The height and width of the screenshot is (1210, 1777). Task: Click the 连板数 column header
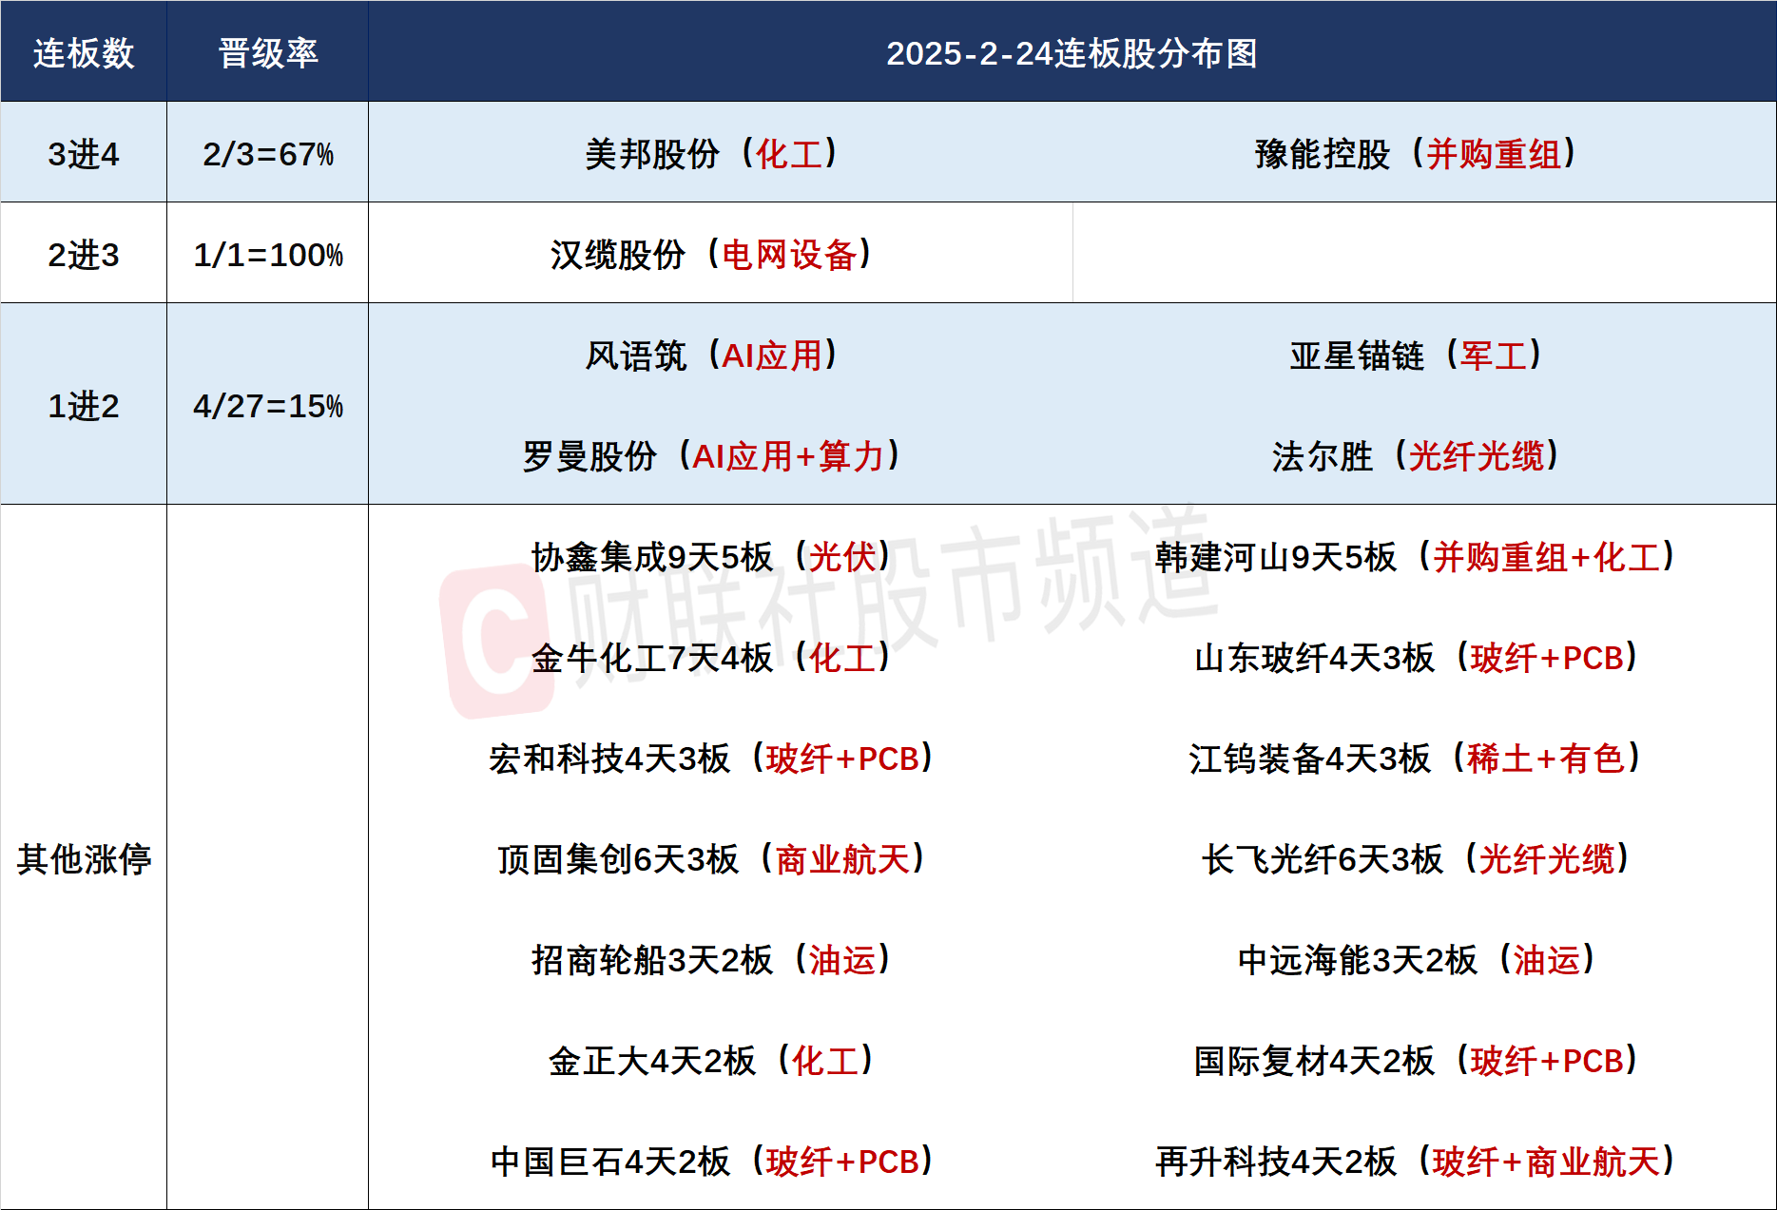click(x=84, y=53)
